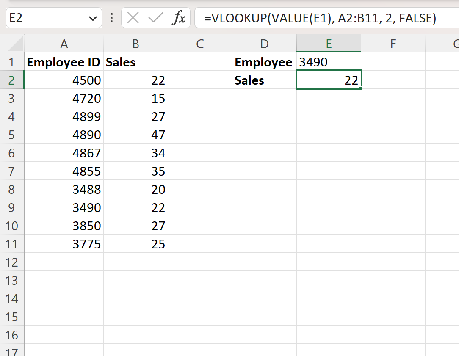
Task: Select column F header
Action: pyautogui.click(x=393, y=44)
